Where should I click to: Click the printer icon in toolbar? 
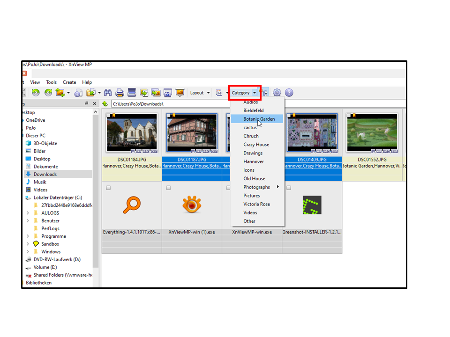[120, 93]
